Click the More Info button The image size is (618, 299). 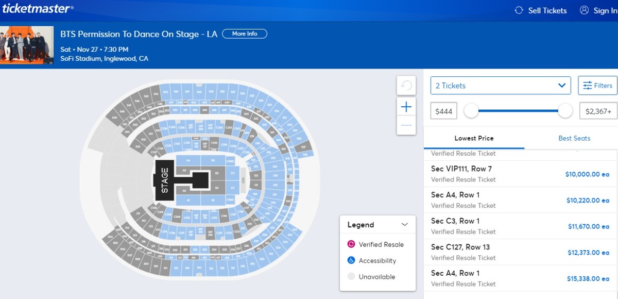[245, 34]
